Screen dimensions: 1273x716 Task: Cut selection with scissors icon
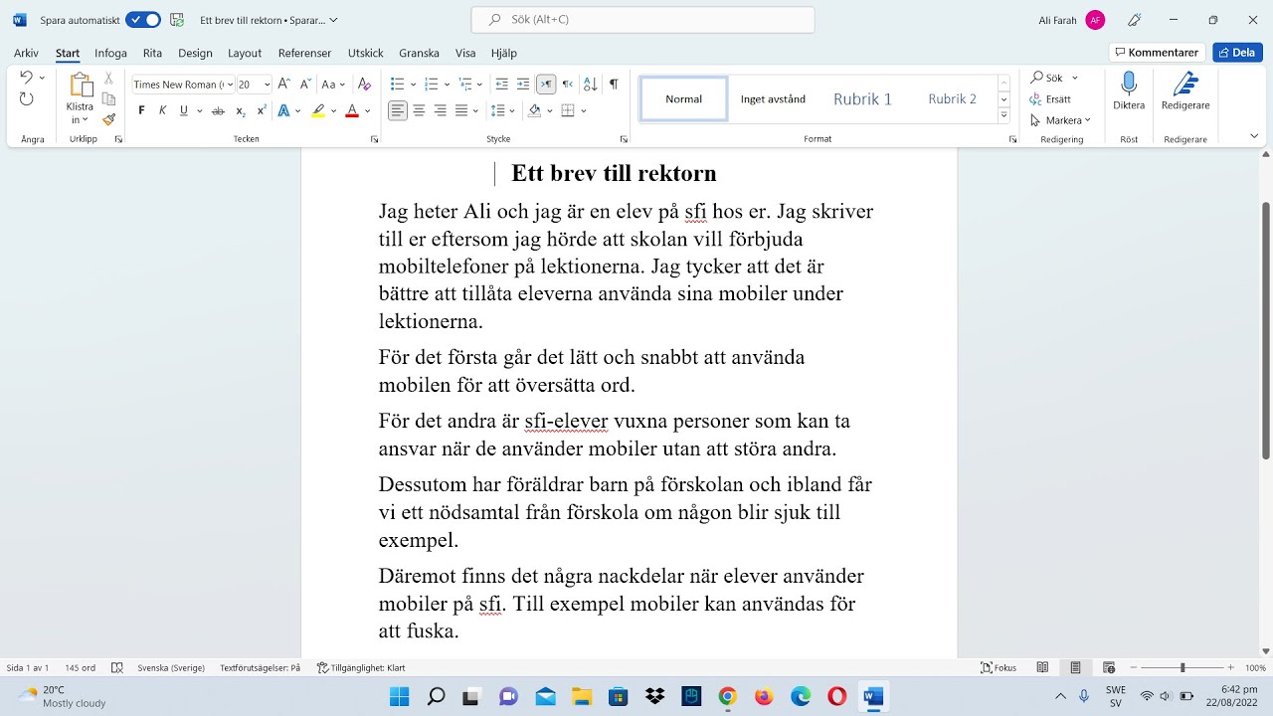(108, 78)
